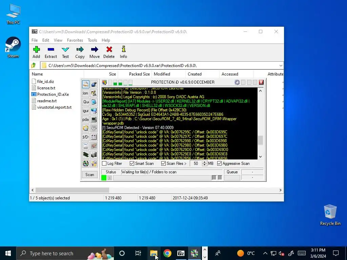
Task: Click the panel icon beside 'd/D' button
Action: (94, 137)
